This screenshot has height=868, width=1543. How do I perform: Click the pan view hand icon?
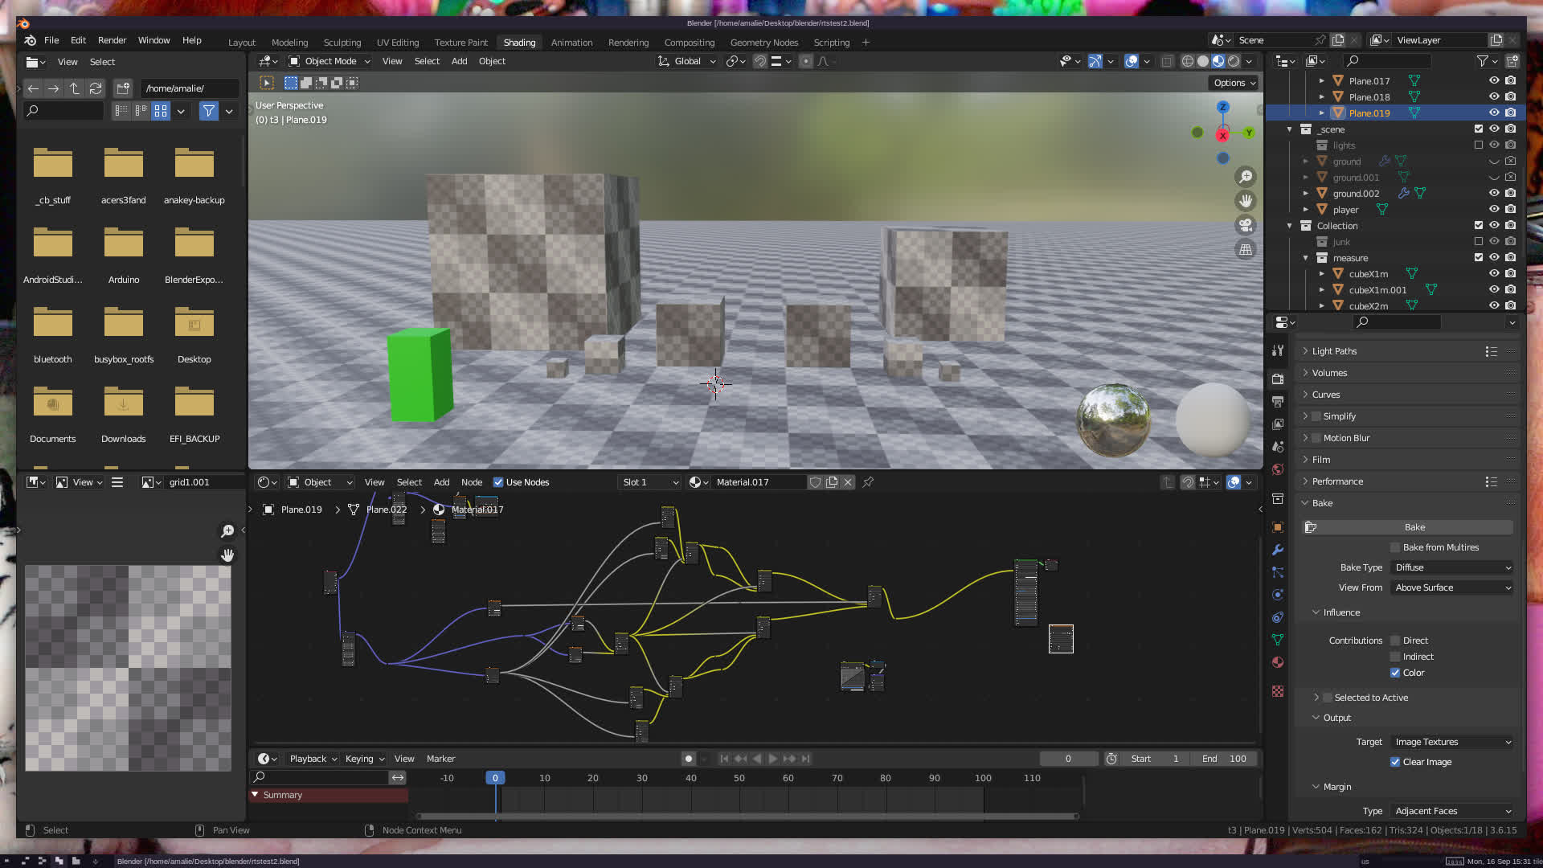[1246, 201]
